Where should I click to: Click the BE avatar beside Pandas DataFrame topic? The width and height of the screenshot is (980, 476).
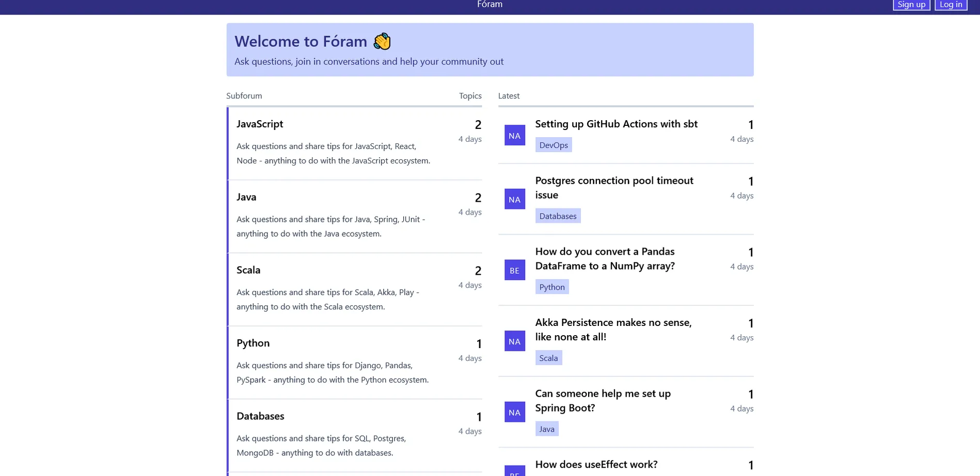point(514,270)
